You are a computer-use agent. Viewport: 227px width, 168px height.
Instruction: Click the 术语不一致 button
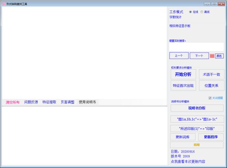[211, 74]
